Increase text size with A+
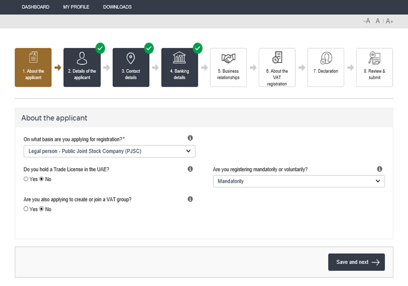Viewport: 408px width, 286px height. [x=390, y=21]
